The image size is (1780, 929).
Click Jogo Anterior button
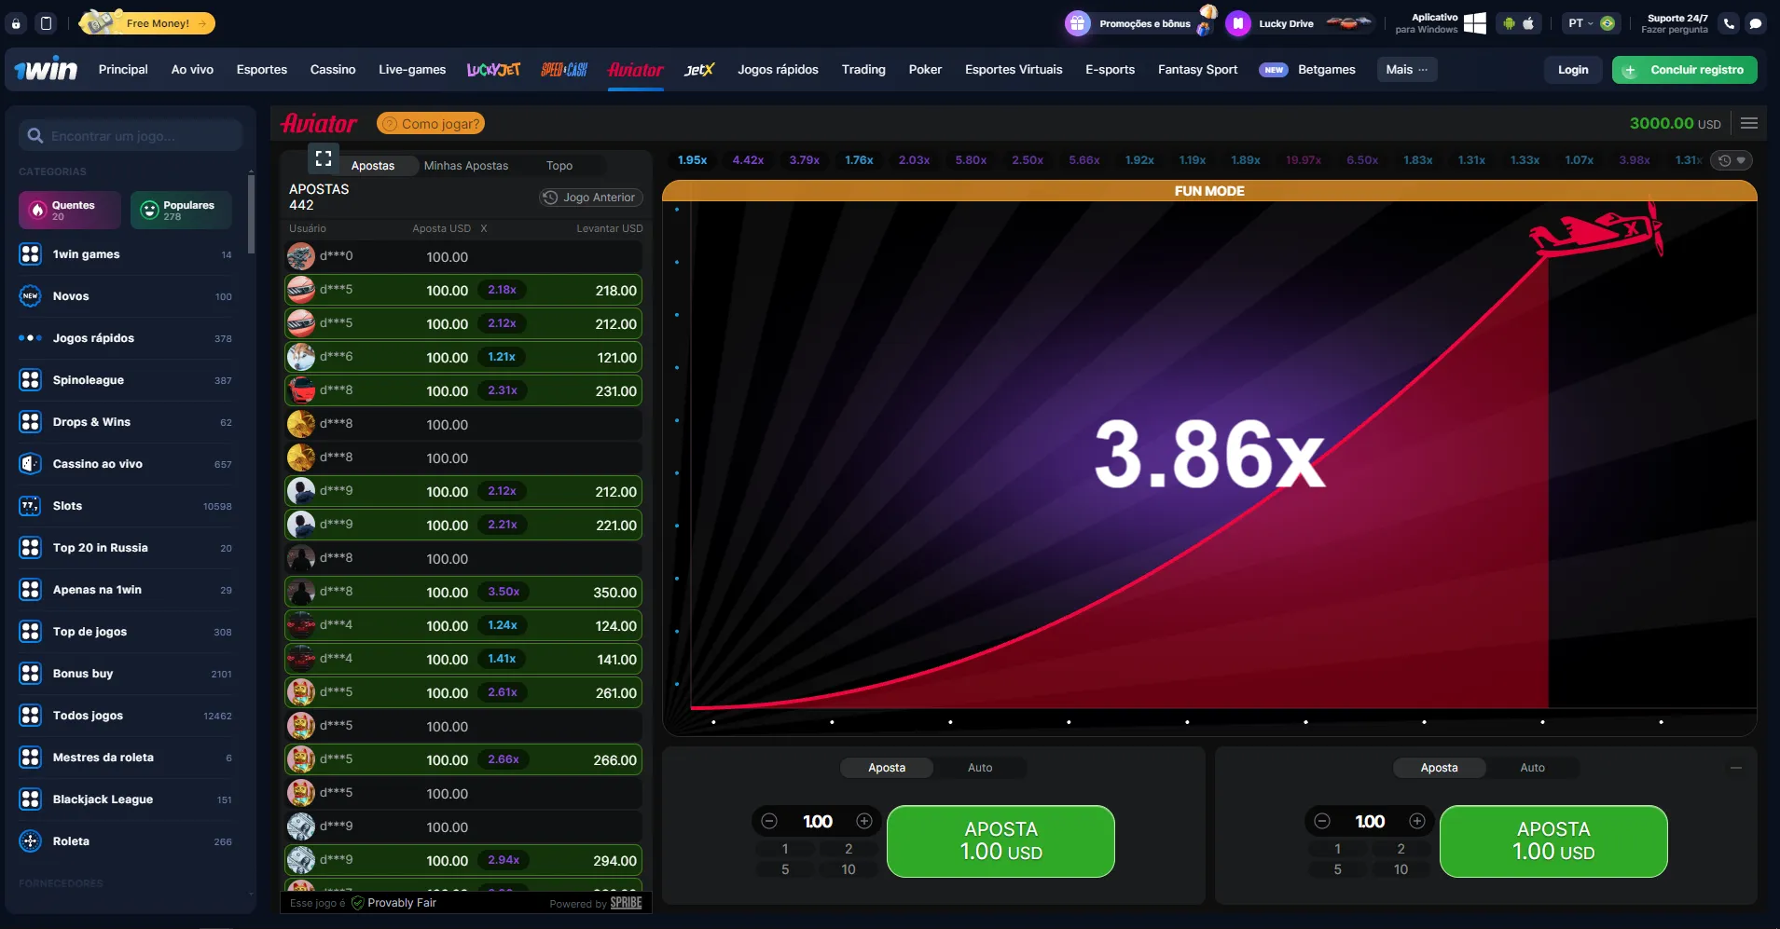click(x=591, y=198)
